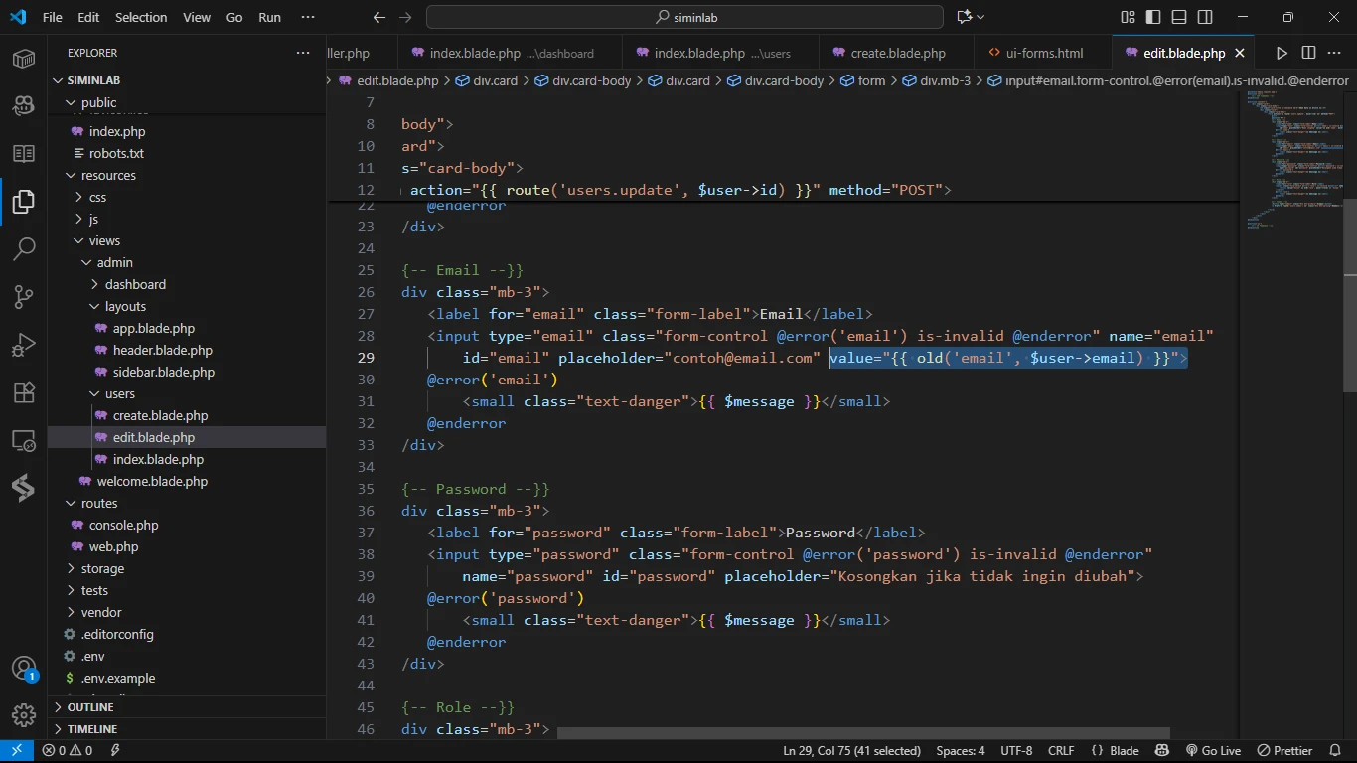Image resolution: width=1357 pixels, height=763 pixels.
Task: Split the editor right
Action: 1308,53
